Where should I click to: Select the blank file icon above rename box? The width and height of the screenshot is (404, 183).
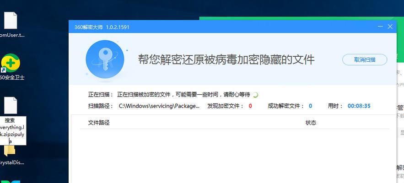pos(11,105)
